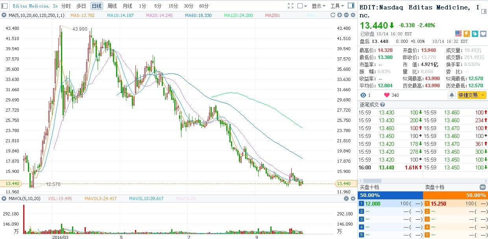
Task: Click the blue eye viewers icon
Action: pos(363,95)
